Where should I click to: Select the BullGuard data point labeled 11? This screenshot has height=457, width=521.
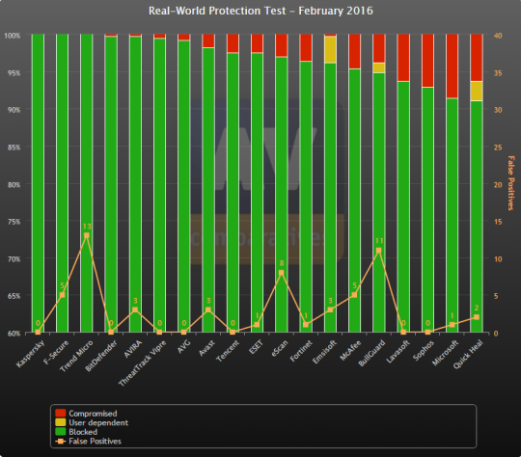[379, 251]
